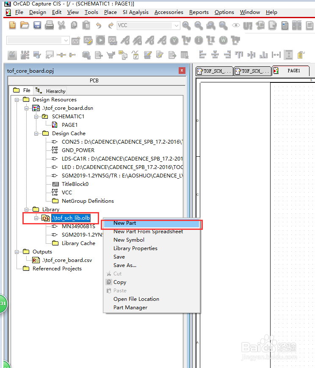Select GND_POWER in Design Cache

click(x=78, y=150)
